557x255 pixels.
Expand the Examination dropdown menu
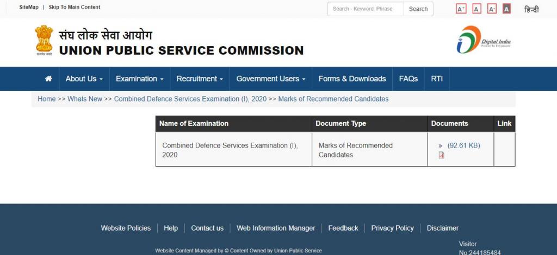click(x=139, y=79)
